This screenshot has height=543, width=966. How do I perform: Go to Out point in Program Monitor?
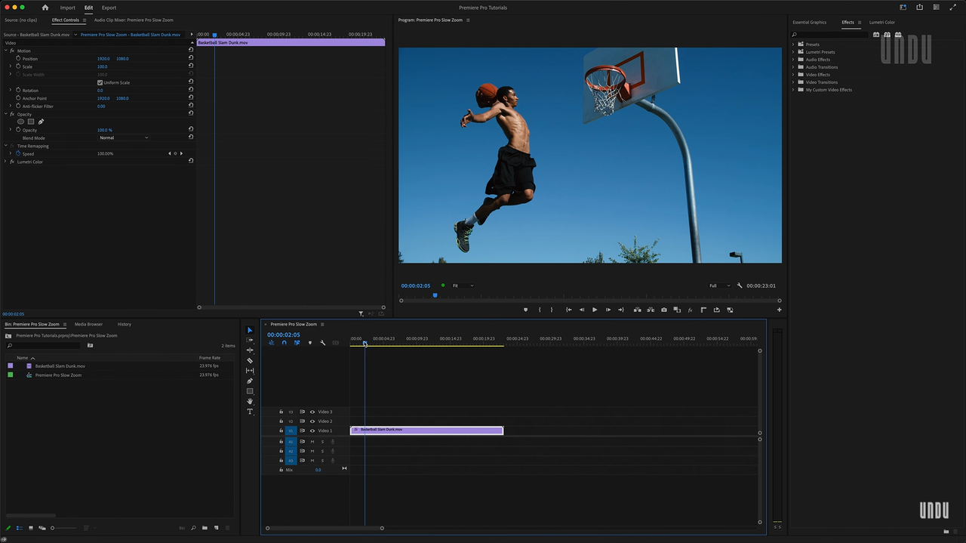(621, 310)
